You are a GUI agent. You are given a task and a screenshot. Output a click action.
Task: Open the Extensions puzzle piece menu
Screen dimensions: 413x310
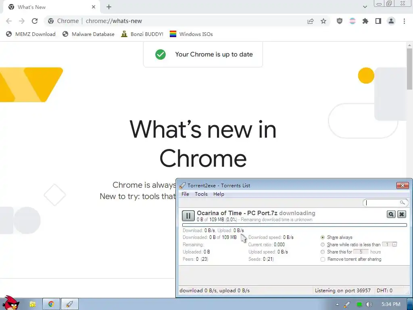[x=365, y=21]
